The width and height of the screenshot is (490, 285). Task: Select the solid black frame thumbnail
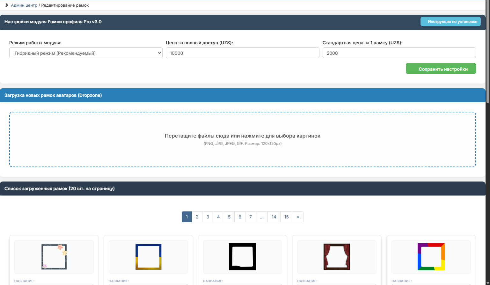point(243,257)
